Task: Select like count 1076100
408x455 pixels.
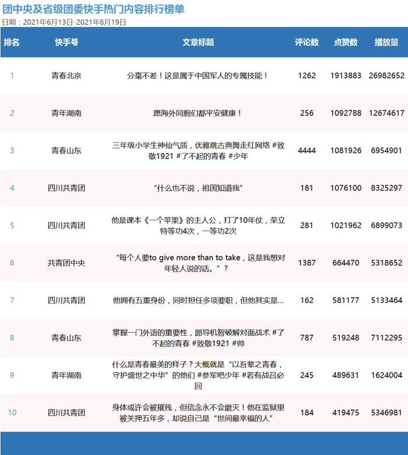Action: (346, 188)
